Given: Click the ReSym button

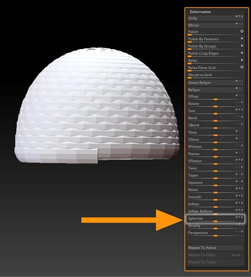Looking at the screenshot, I should (215, 90).
